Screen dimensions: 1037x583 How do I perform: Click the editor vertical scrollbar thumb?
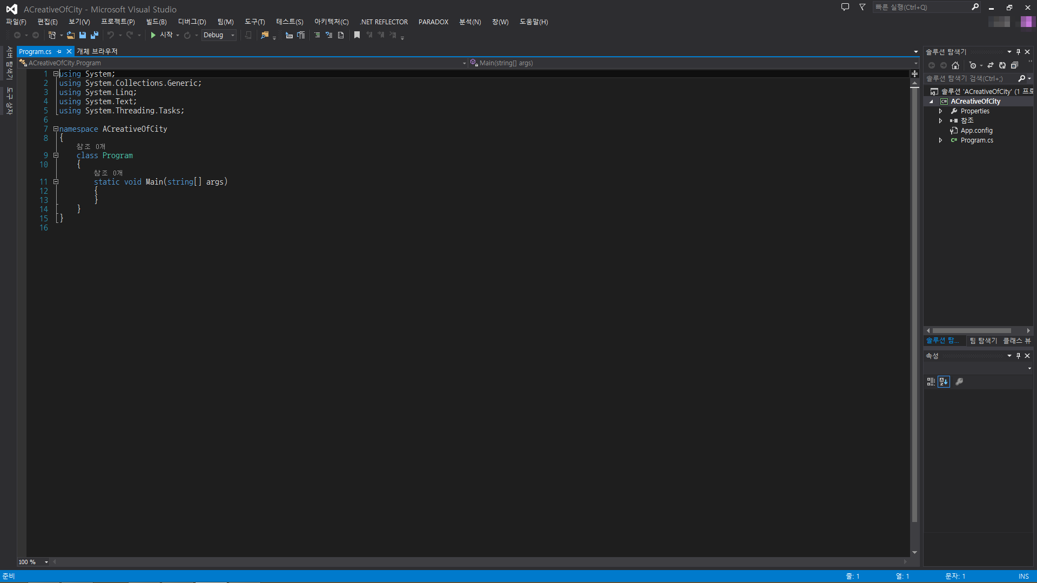point(914,305)
